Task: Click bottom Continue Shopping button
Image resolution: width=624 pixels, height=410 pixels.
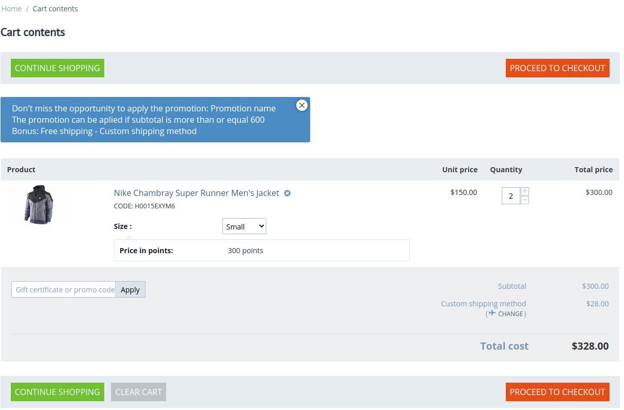Action: pyautogui.click(x=57, y=392)
